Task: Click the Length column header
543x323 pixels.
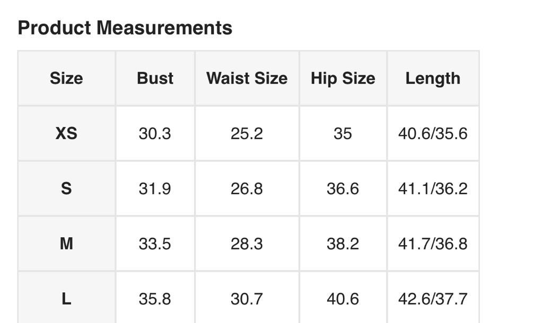Action: click(x=433, y=78)
